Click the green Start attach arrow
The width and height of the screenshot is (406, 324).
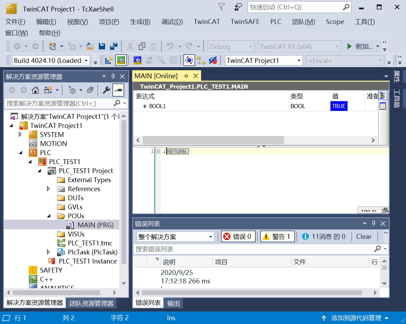[349, 47]
